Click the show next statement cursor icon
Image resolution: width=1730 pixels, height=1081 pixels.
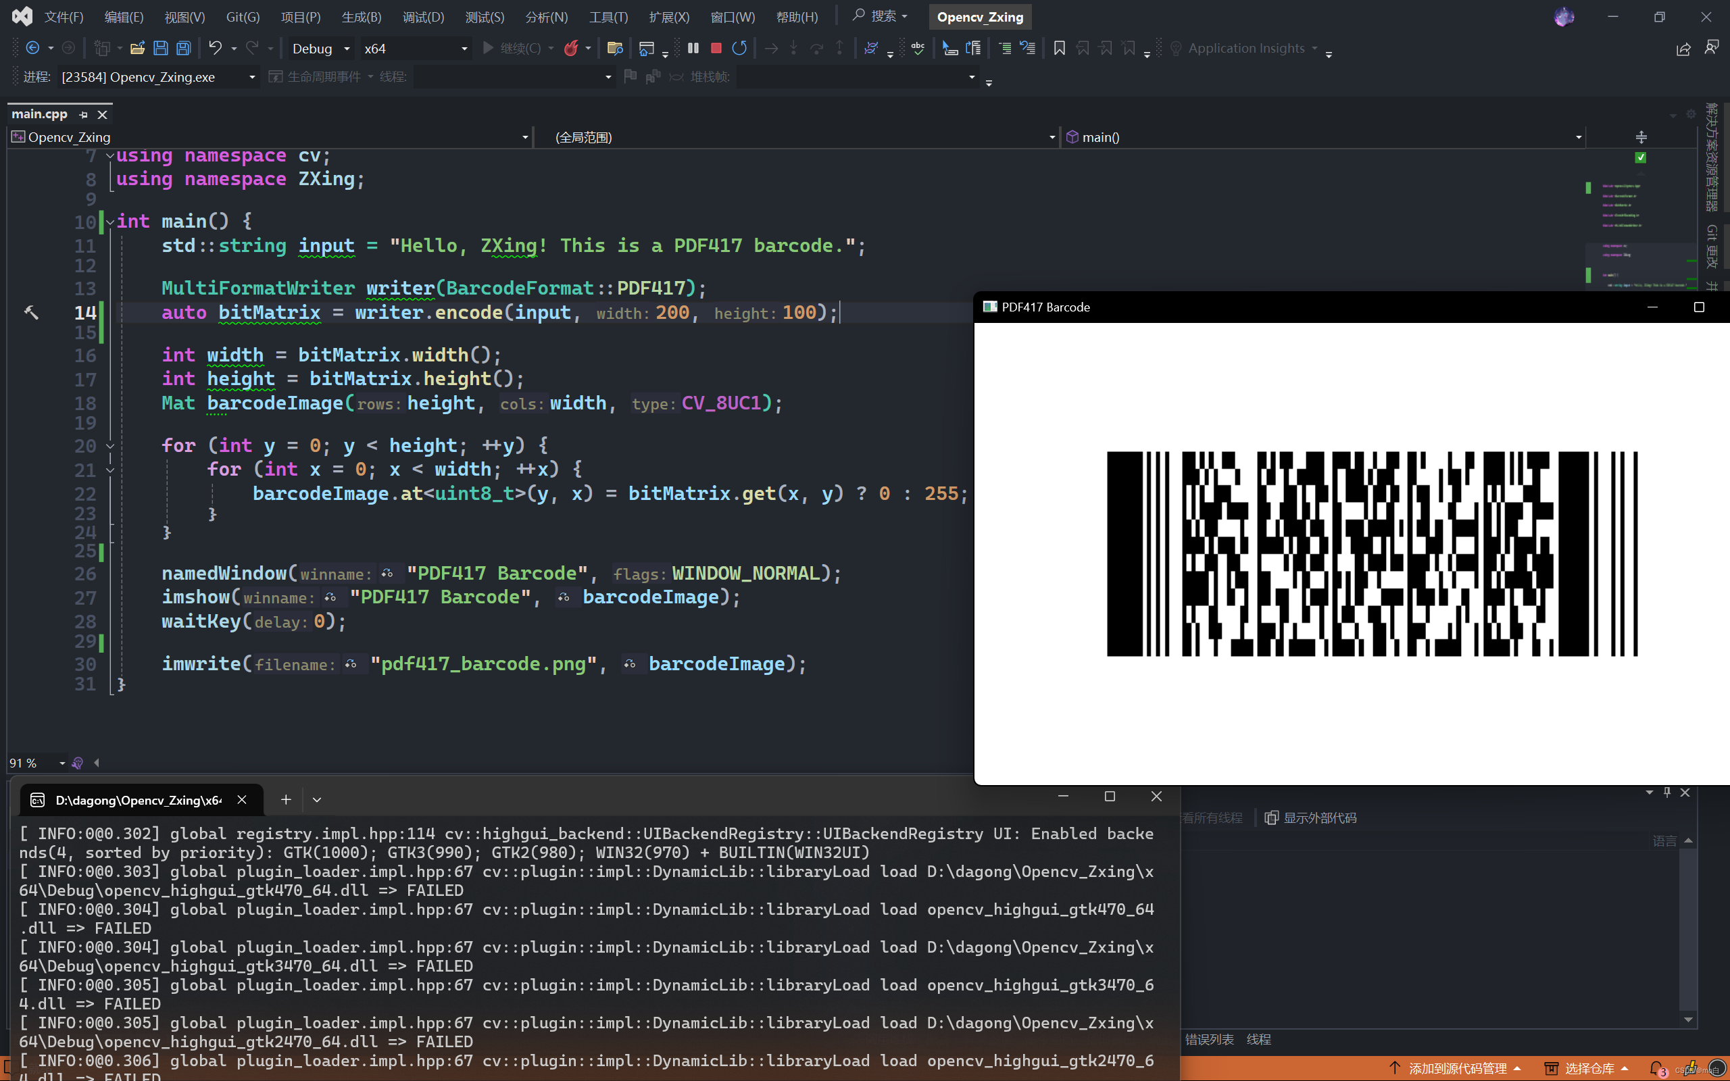[950, 48]
